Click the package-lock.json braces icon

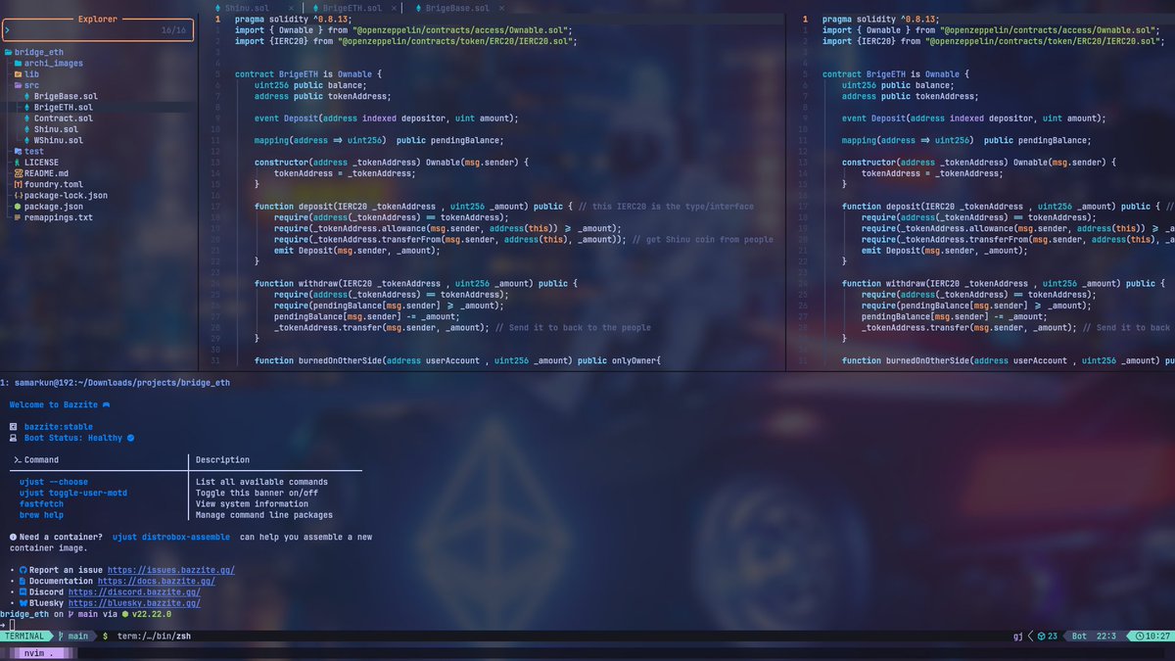coord(18,196)
